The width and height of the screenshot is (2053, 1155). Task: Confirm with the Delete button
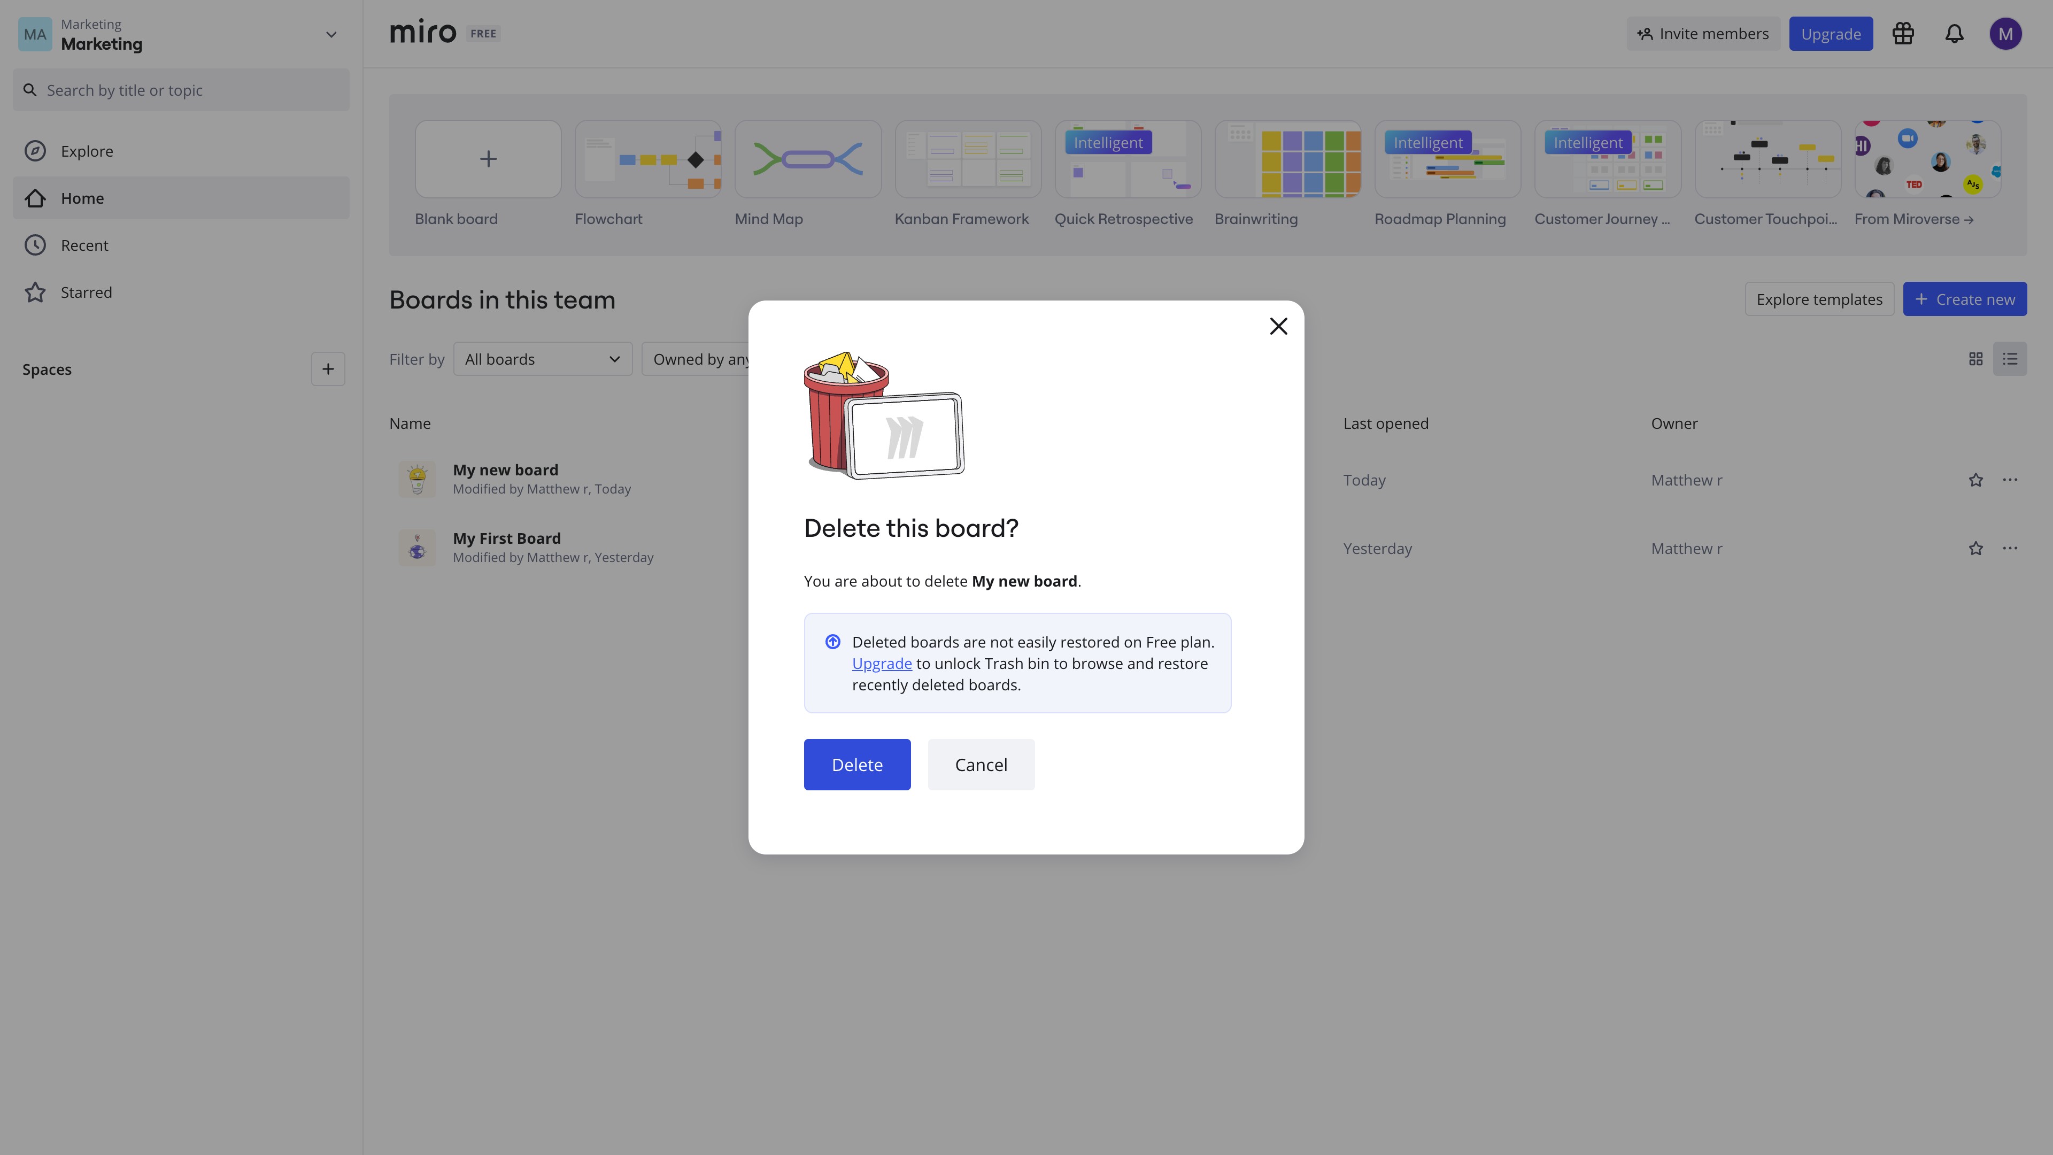pos(856,765)
